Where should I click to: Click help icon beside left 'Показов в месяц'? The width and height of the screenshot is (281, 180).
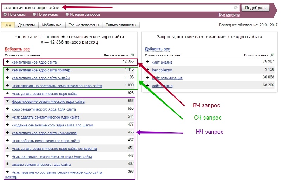132,55
